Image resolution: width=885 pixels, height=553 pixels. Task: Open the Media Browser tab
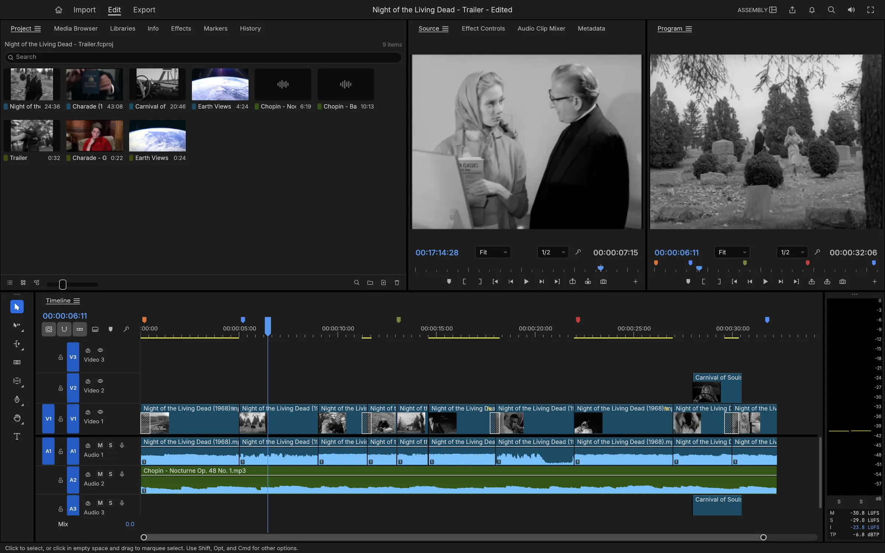[x=76, y=28]
